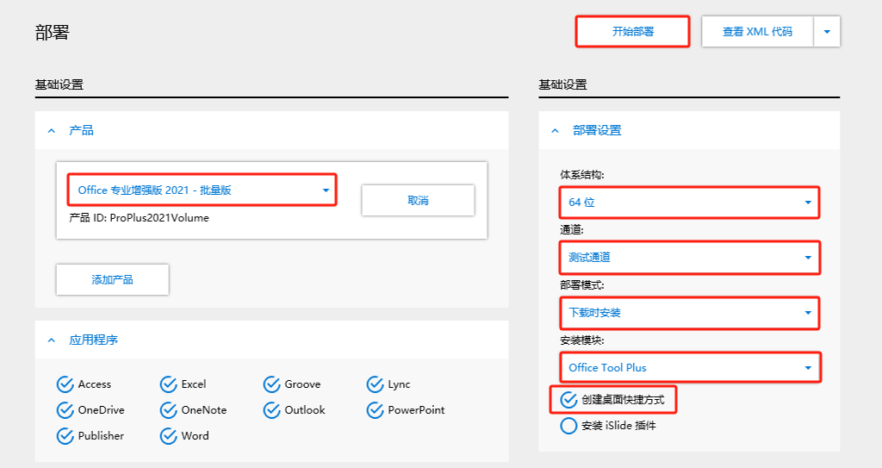Image resolution: width=882 pixels, height=468 pixels.
Task: Uncheck the Lync application
Action: pos(376,384)
